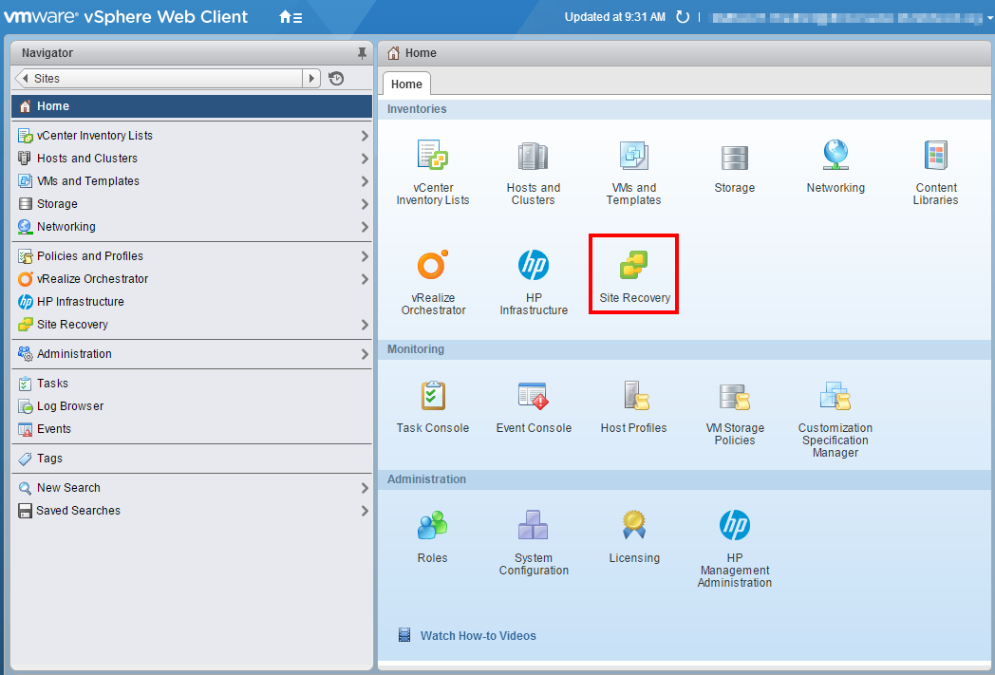This screenshot has height=675, width=995.
Task: Expand VMs and Templates chevron in Navigator
Action: pos(365,181)
